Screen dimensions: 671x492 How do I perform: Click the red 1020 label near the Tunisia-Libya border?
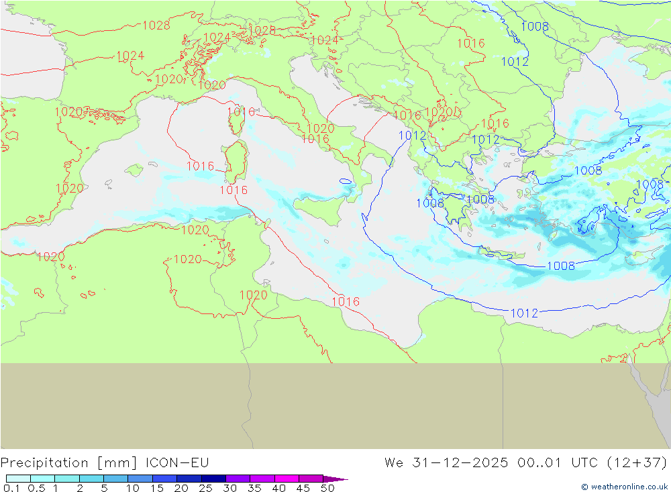254,295
